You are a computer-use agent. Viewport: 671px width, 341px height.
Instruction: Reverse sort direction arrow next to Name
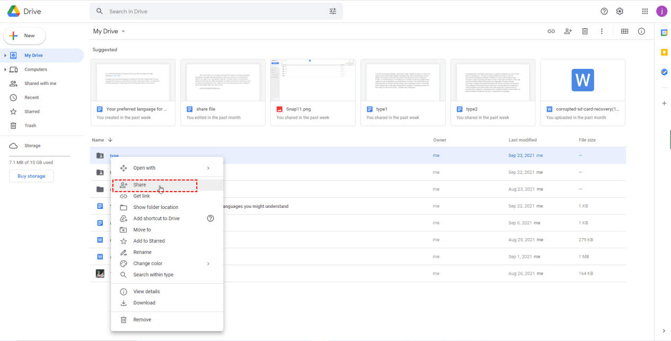[110, 140]
